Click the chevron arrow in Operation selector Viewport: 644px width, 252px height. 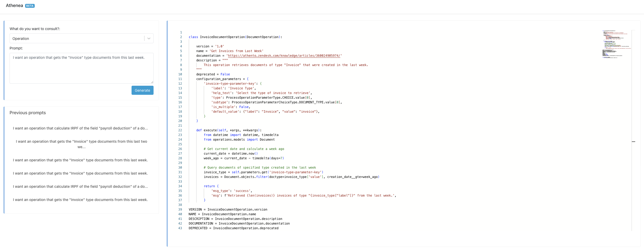point(149,39)
